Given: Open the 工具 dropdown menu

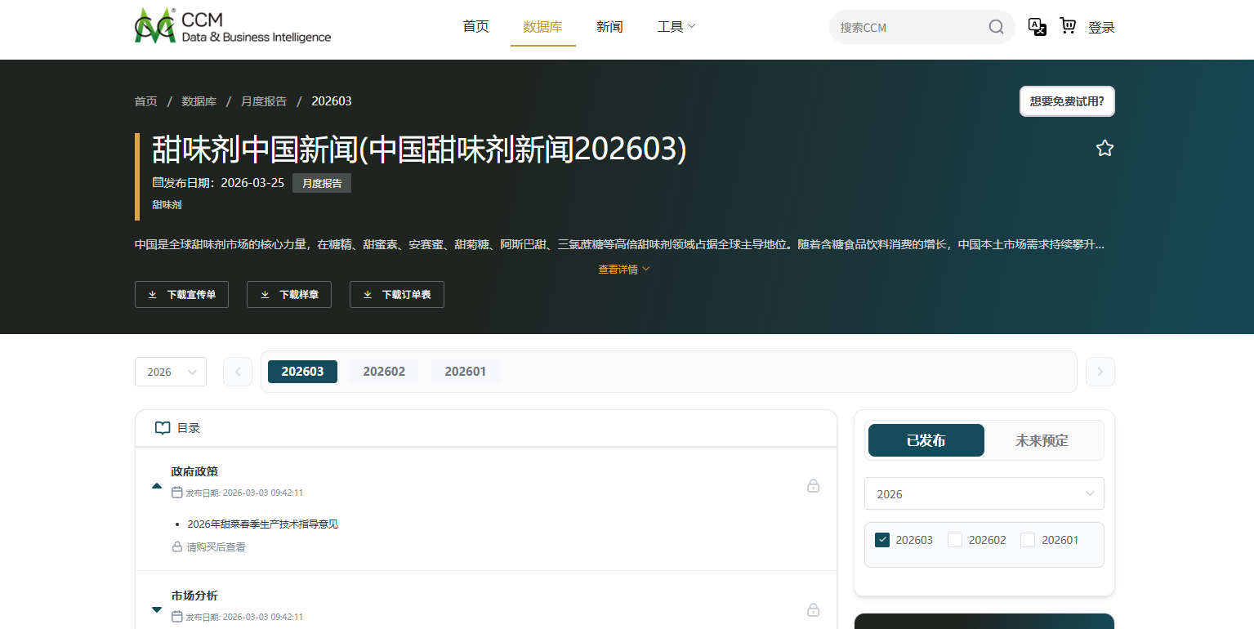Looking at the screenshot, I should click(676, 26).
